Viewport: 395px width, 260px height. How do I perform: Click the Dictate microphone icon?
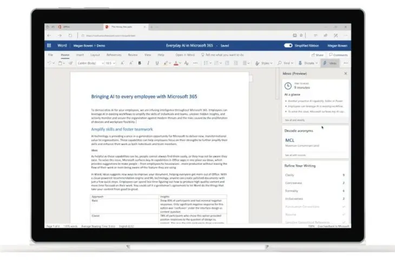pyautogui.click(x=300, y=63)
